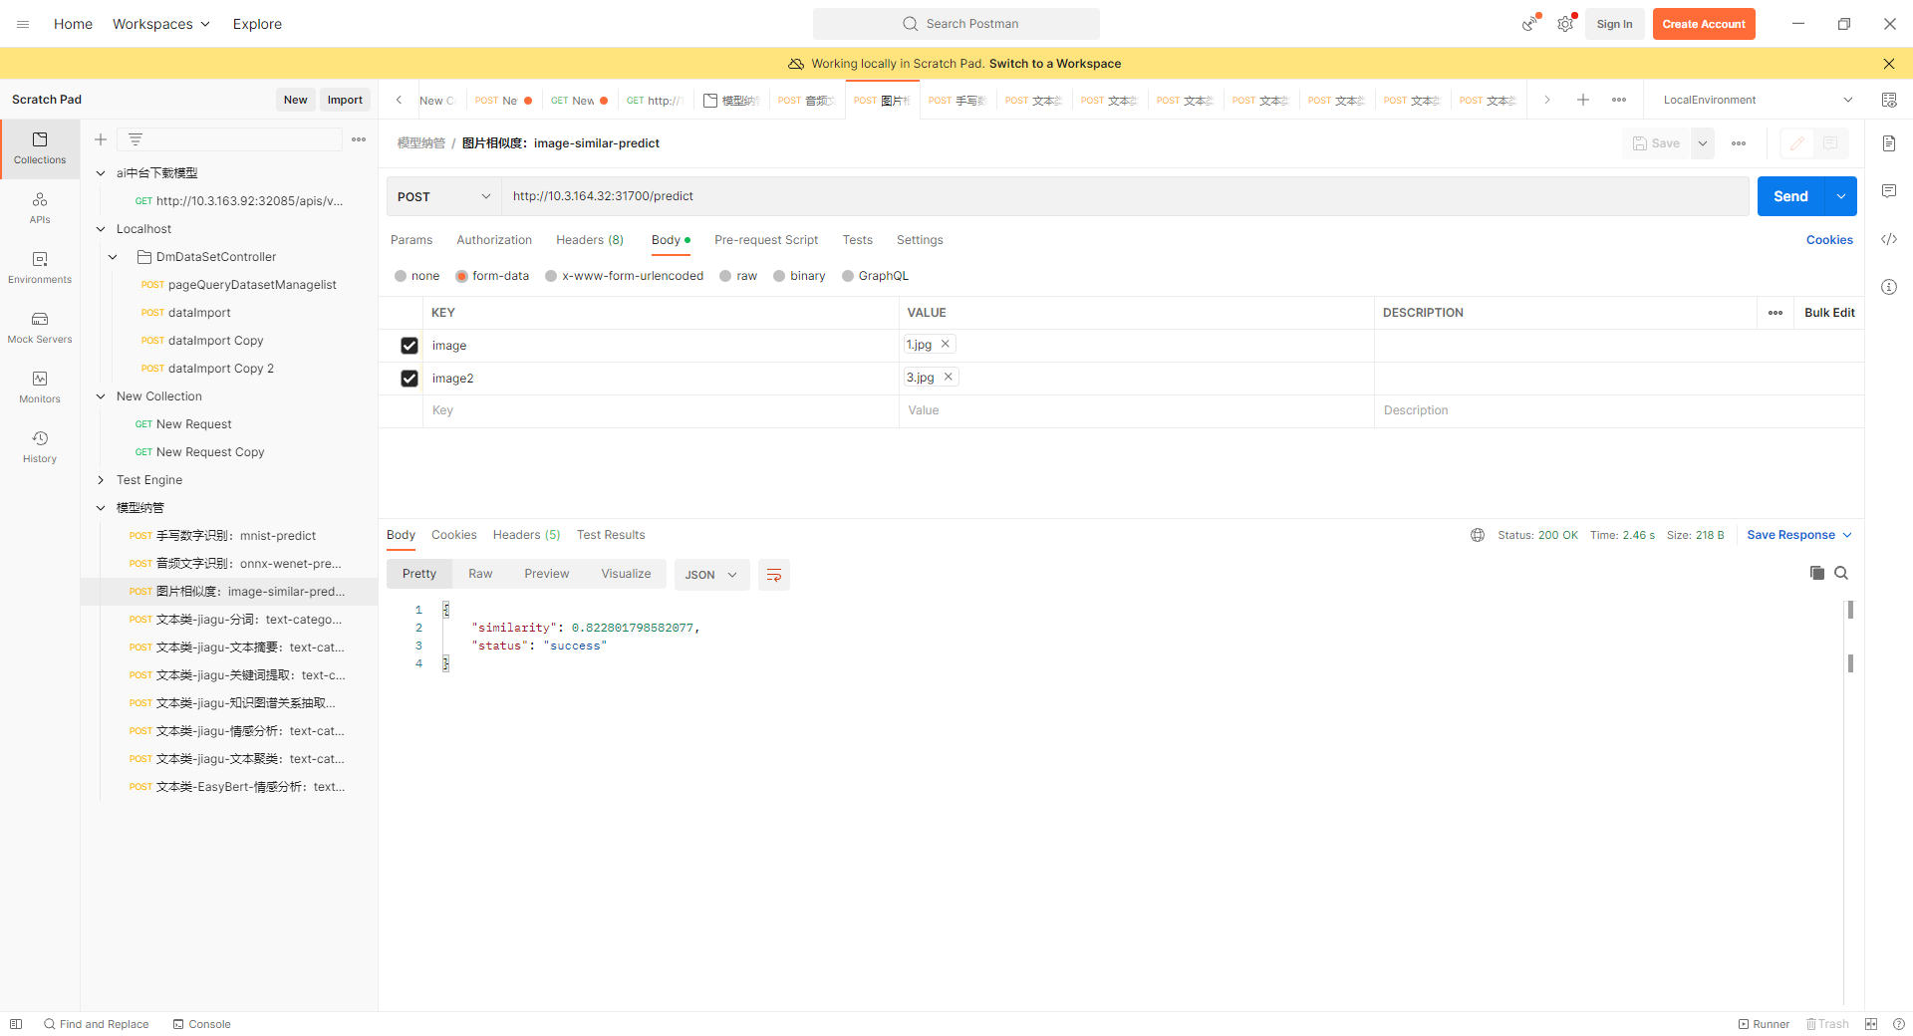Viewport: 1913px width, 1036px height.
Task: Open collections panel three-dot options
Action: [x=359, y=139]
